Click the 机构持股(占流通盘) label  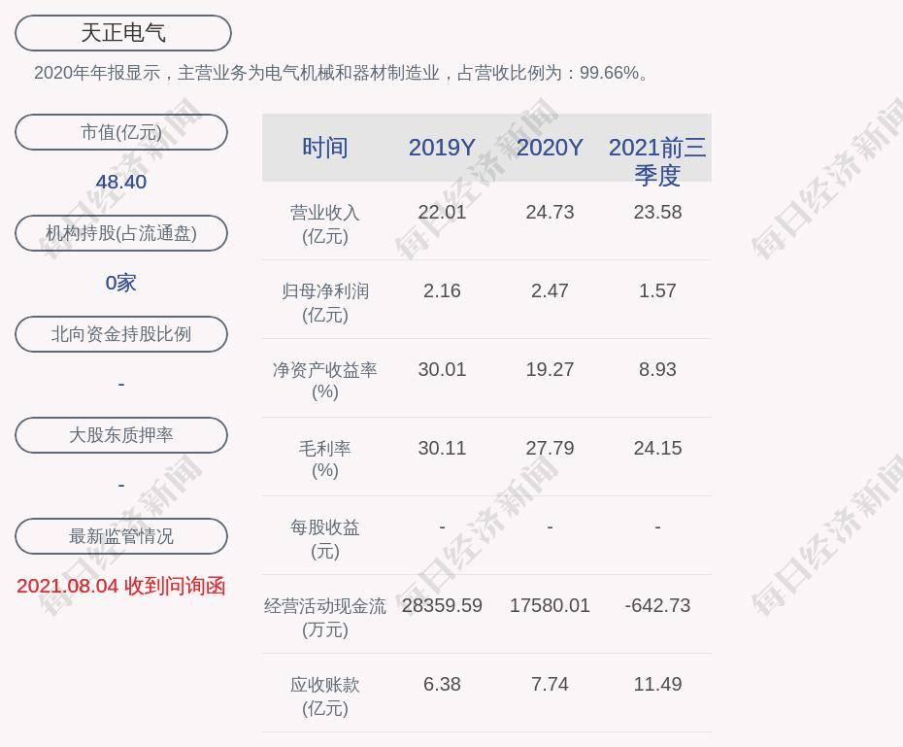[x=121, y=233]
